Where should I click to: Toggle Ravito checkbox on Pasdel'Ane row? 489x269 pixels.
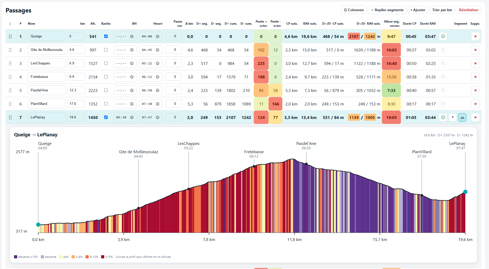click(106, 90)
